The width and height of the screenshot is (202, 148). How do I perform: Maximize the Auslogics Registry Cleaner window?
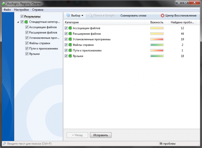coord(185,3)
